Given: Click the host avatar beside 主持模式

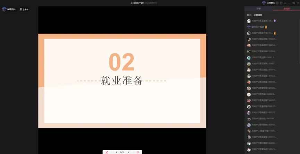Looking at the screenshot, I should [x=264, y=3].
